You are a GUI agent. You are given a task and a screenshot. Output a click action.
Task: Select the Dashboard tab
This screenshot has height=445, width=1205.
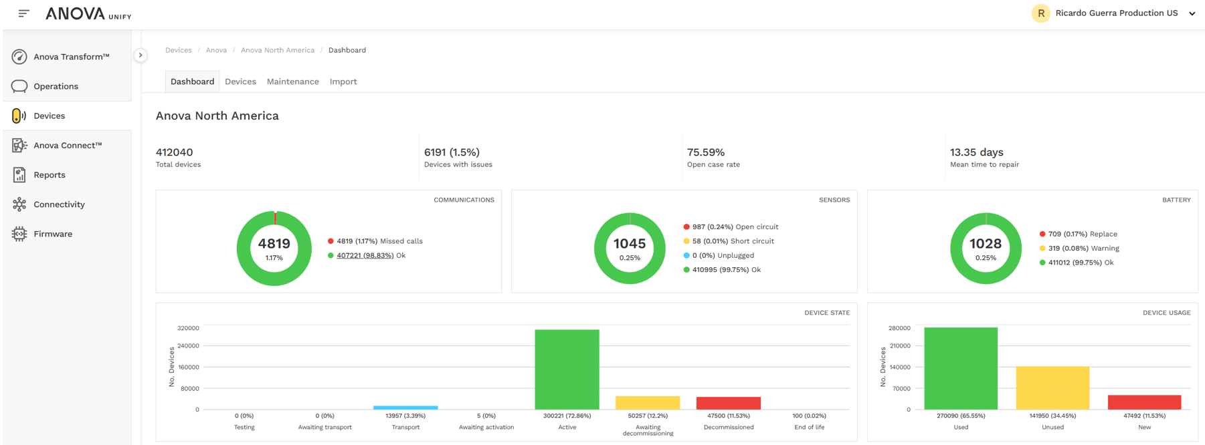point(192,82)
